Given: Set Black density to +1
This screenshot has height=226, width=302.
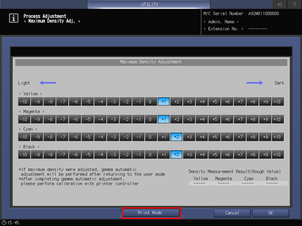Looking at the screenshot, I should 164,154.
